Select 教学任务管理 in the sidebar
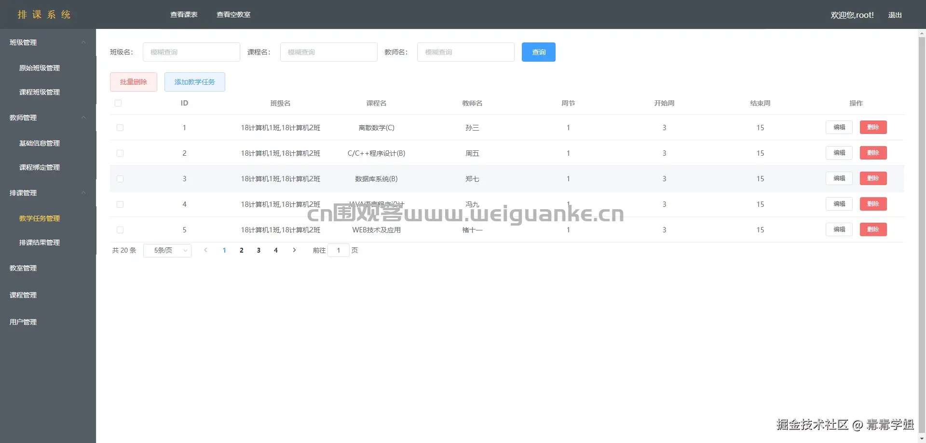 point(40,218)
